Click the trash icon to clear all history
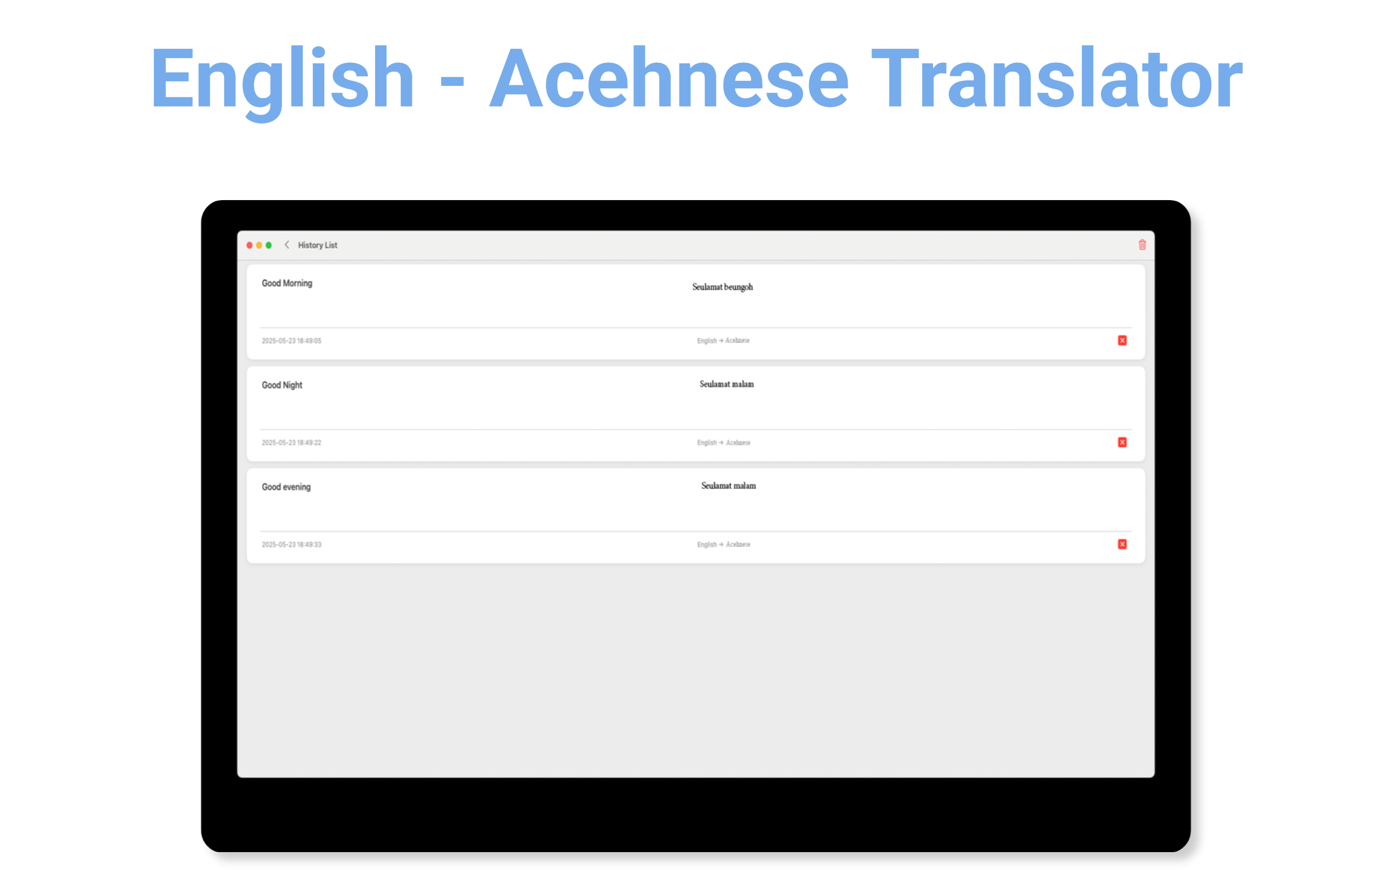Viewport: 1392px width, 870px height. [1142, 245]
